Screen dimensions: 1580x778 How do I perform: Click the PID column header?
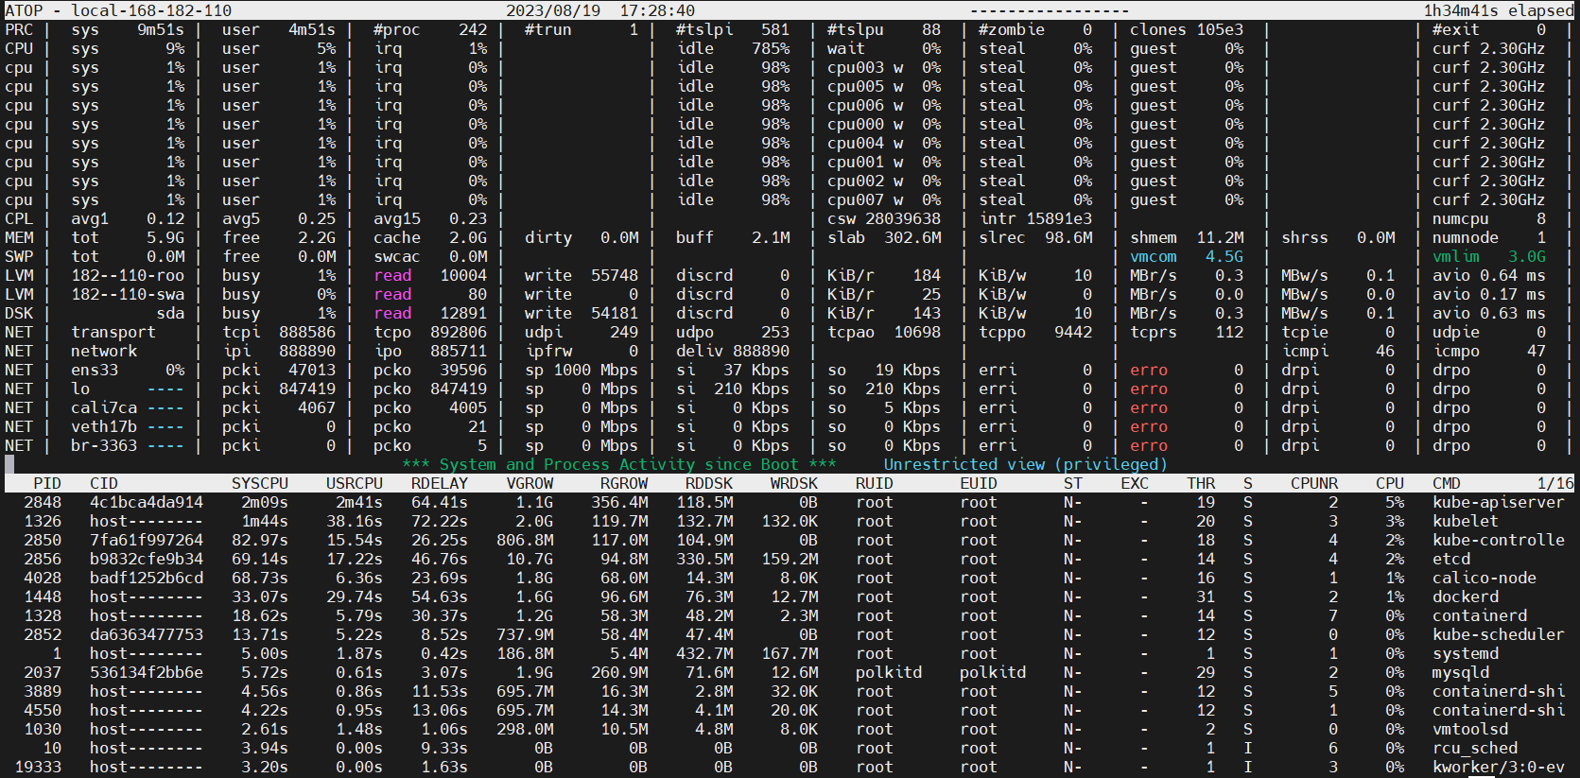pyautogui.click(x=47, y=483)
